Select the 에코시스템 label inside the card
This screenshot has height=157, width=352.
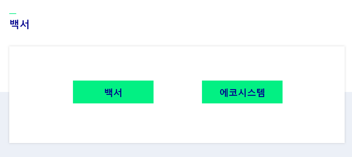(x=242, y=92)
